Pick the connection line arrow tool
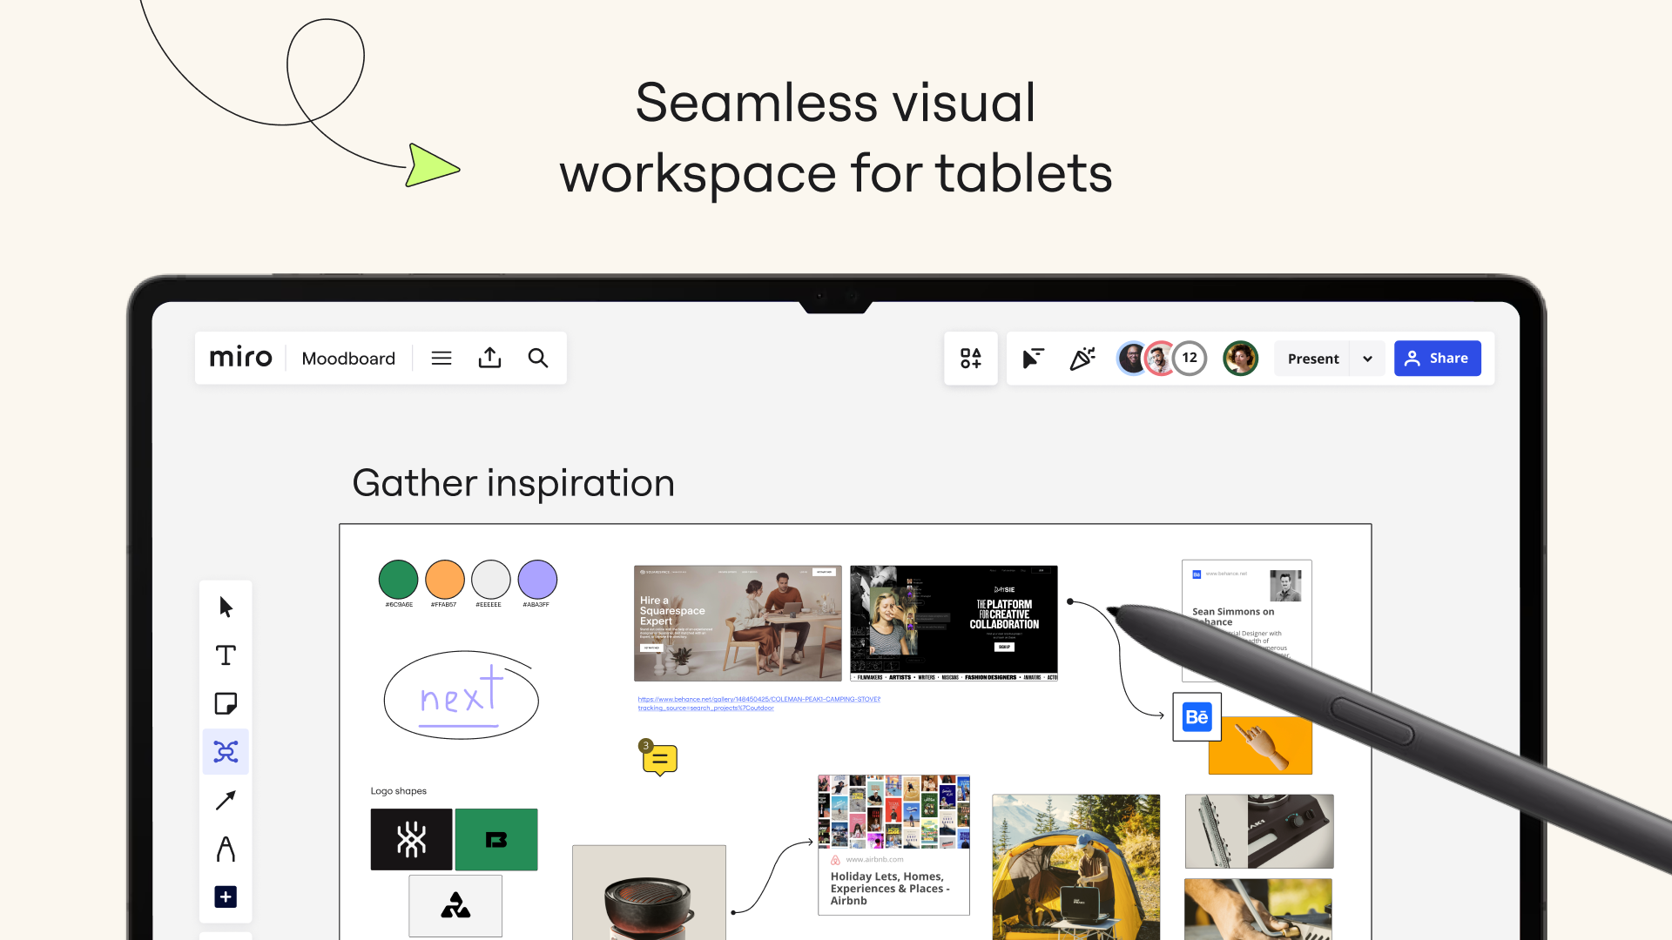Image resolution: width=1672 pixels, height=940 pixels. [226, 800]
